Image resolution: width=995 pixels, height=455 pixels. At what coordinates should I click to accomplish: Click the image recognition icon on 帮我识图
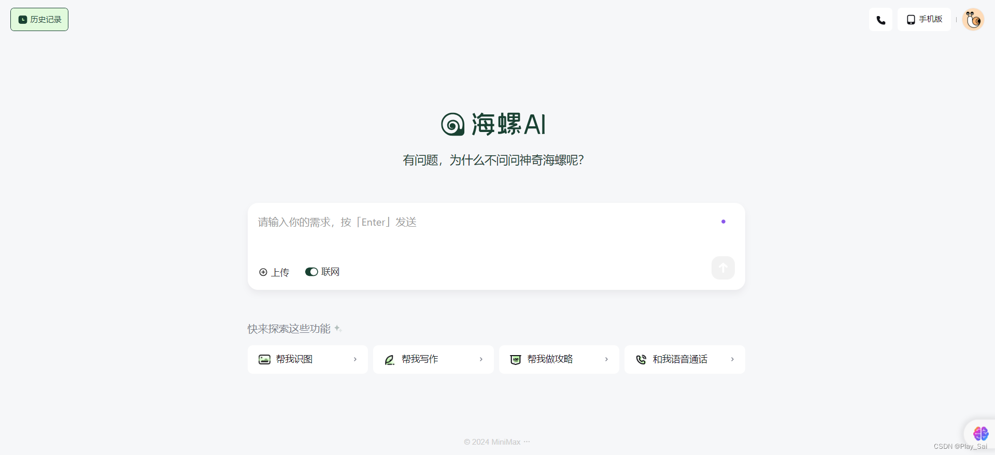(264, 359)
